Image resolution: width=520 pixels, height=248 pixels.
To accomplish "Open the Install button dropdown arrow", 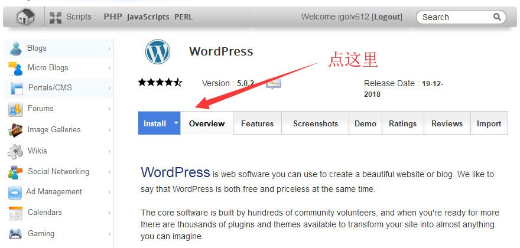I will pyautogui.click(x=176, y=123).
